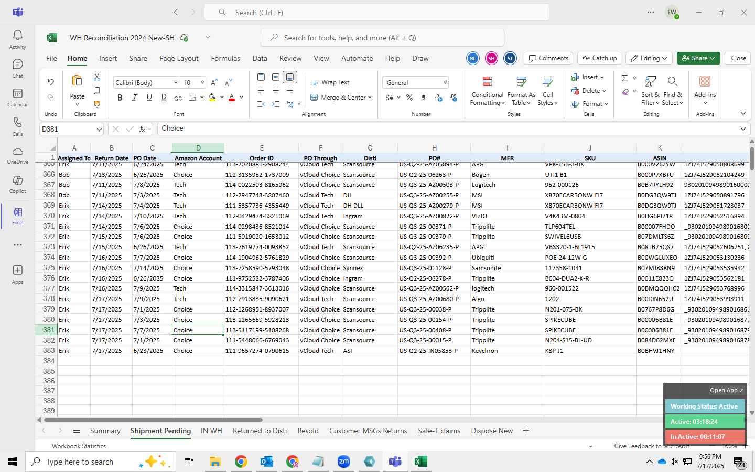Apply the yellow fill color
The width and height of the screenshot is (755, 472).
(212, 98)
